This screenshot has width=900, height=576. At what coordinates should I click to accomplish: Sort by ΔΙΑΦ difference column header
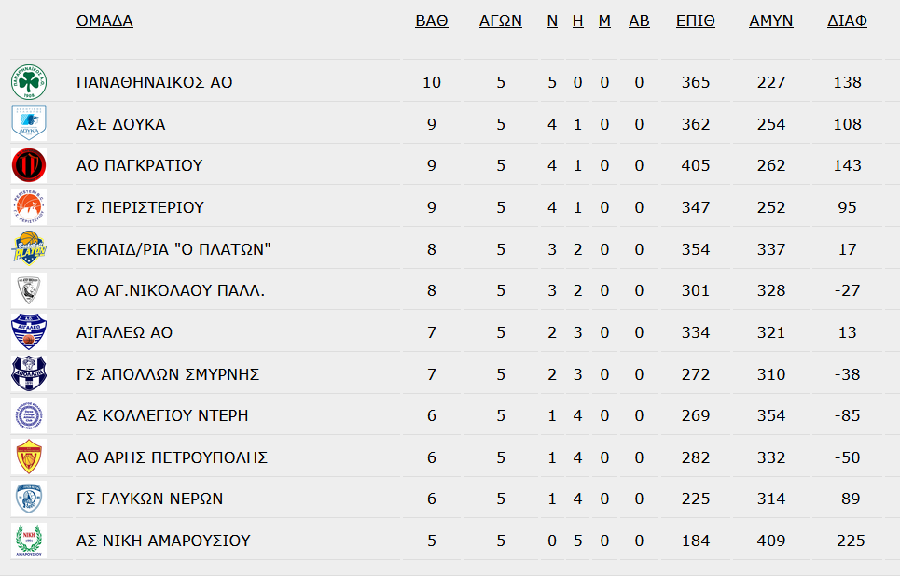tap(847, 21)
